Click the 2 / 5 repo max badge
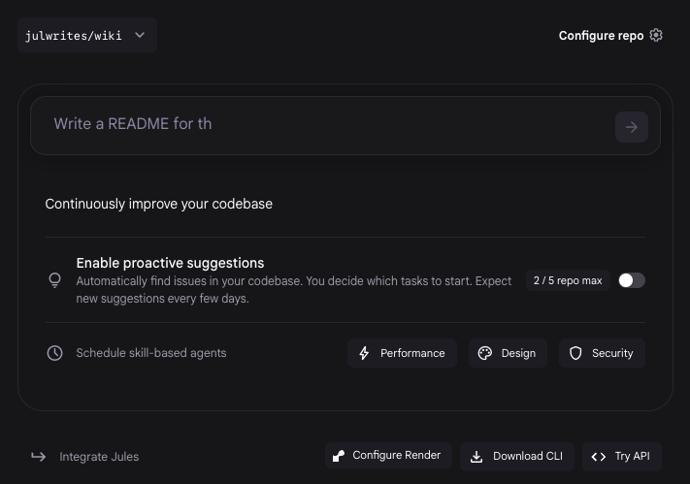This screenshot has width=690, height=484. pyautogui.click(x=568, y=280)
